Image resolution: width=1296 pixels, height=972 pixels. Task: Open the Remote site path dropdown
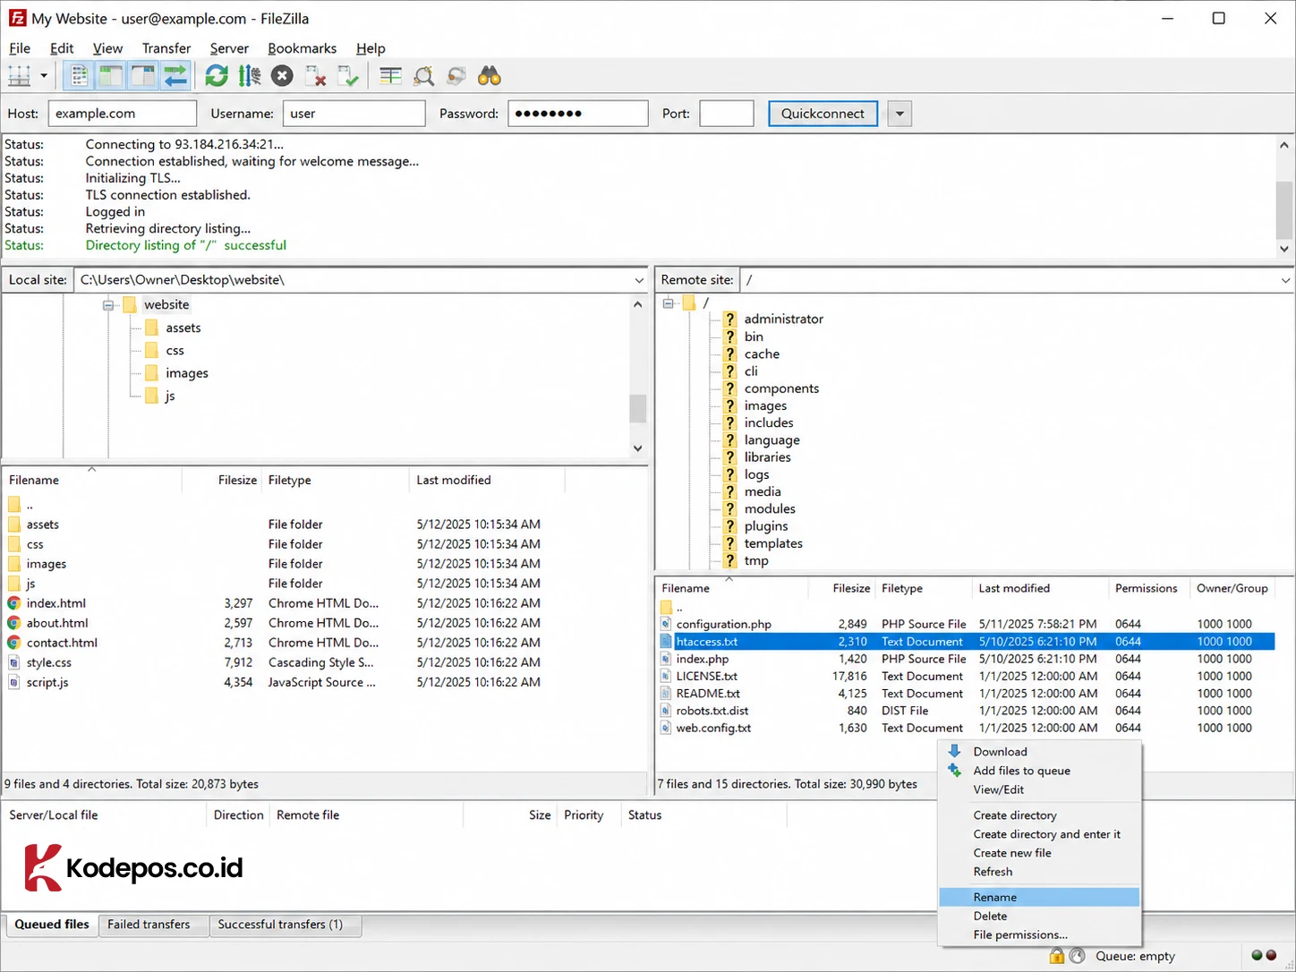pos(1285,280)
